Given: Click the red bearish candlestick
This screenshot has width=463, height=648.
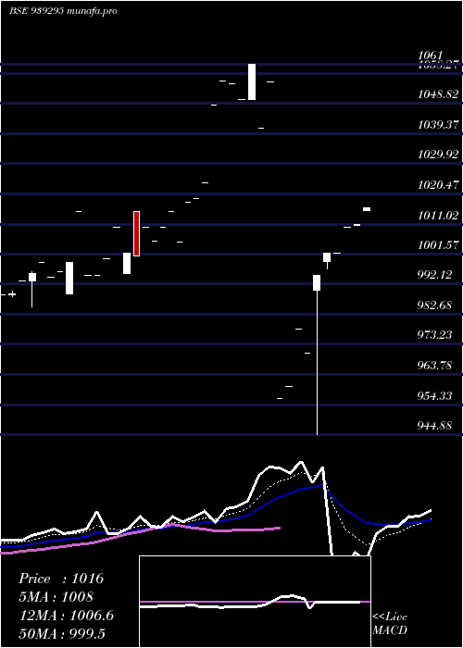Looking at the screenshot, I should coord(136,233).
